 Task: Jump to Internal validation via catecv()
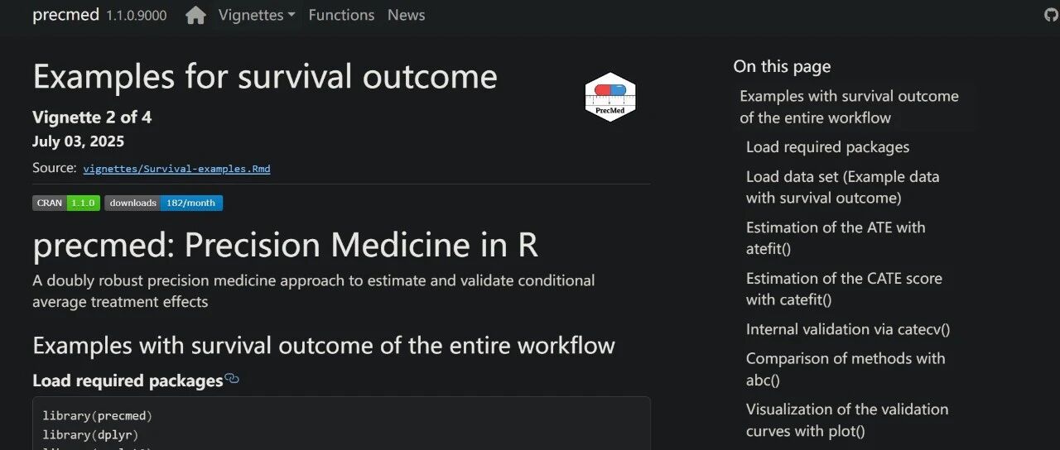click(x=848, y=329)
